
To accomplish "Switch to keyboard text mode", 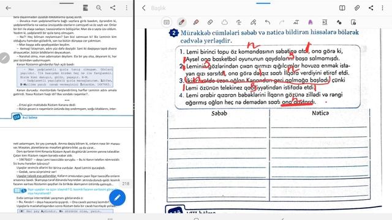I will (x=167, y=23).
